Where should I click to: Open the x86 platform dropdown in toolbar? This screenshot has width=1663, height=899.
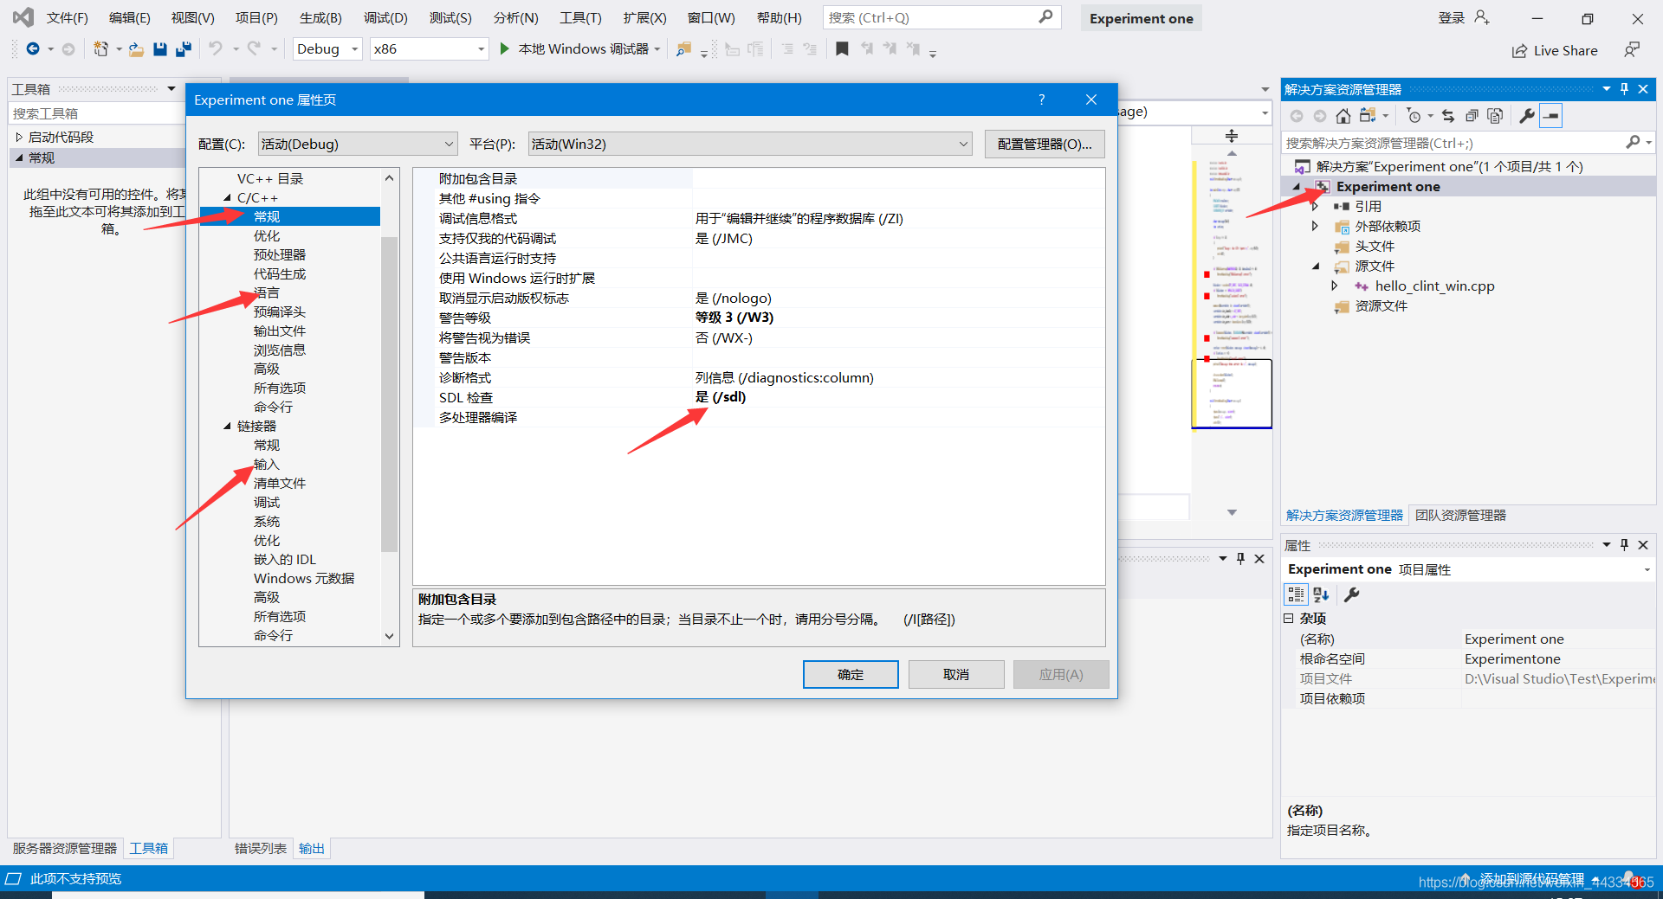pyautogui.click(x=430, y=49)
